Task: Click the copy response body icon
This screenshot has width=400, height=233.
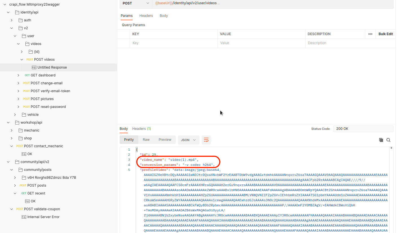Action: click(381, 140)
